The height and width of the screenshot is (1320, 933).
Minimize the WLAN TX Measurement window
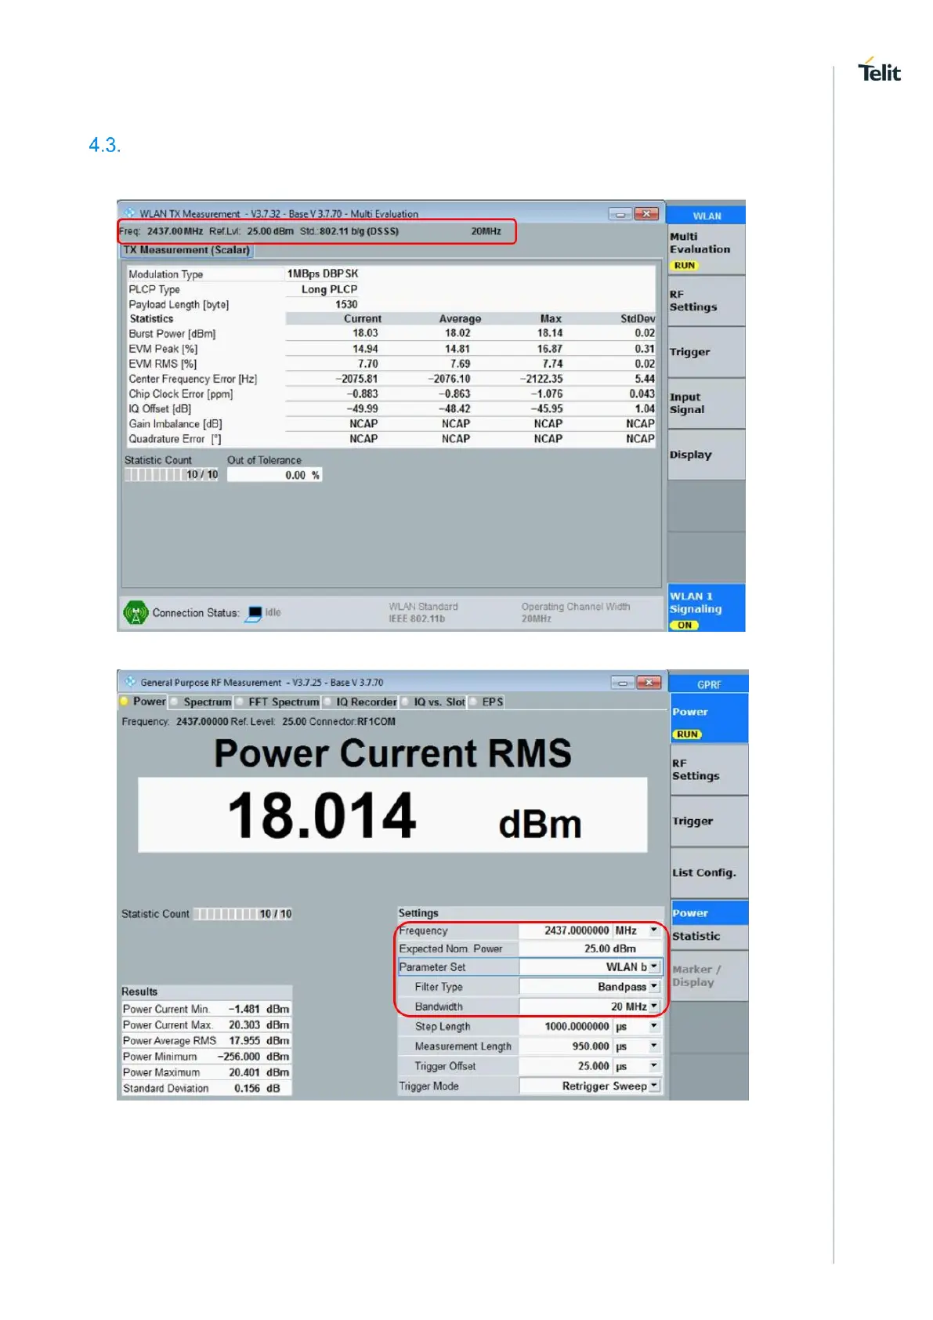tap(620, 213)
